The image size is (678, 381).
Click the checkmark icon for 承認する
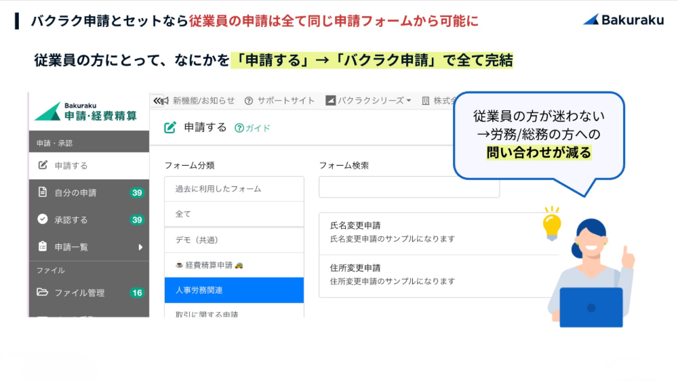click(42, 219)
